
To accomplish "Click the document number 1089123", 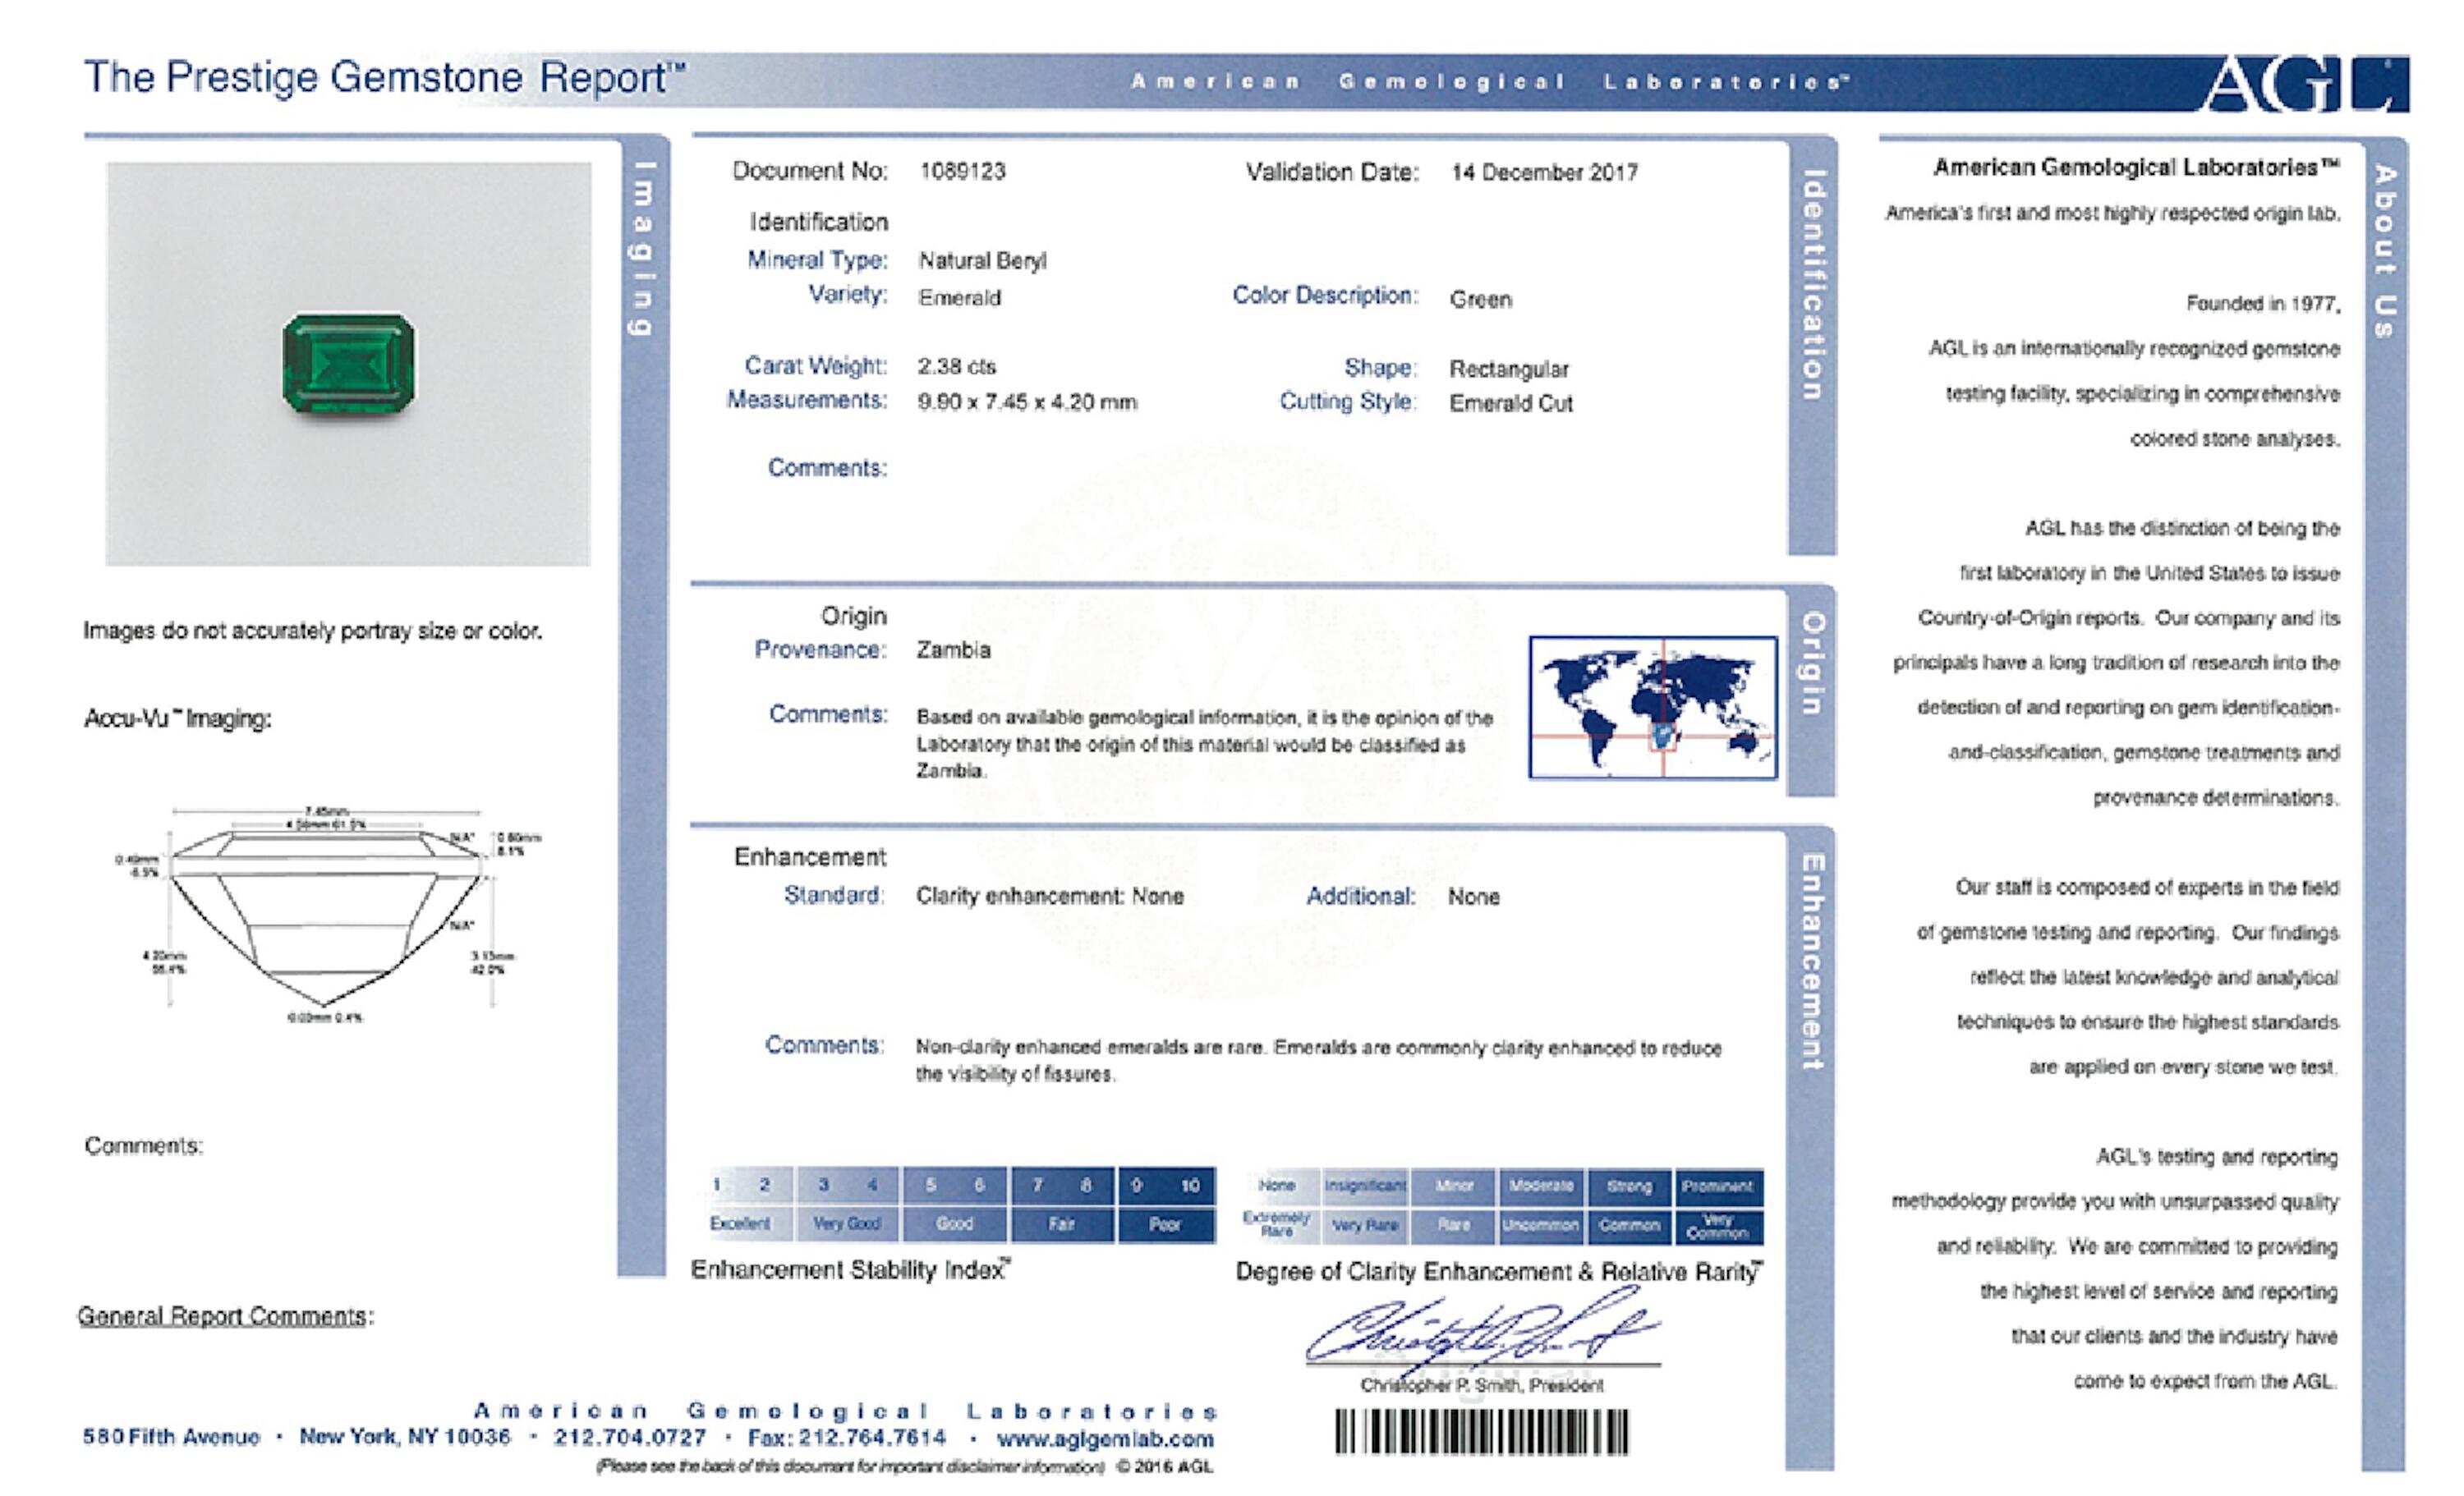I will (x=962, y=171).
